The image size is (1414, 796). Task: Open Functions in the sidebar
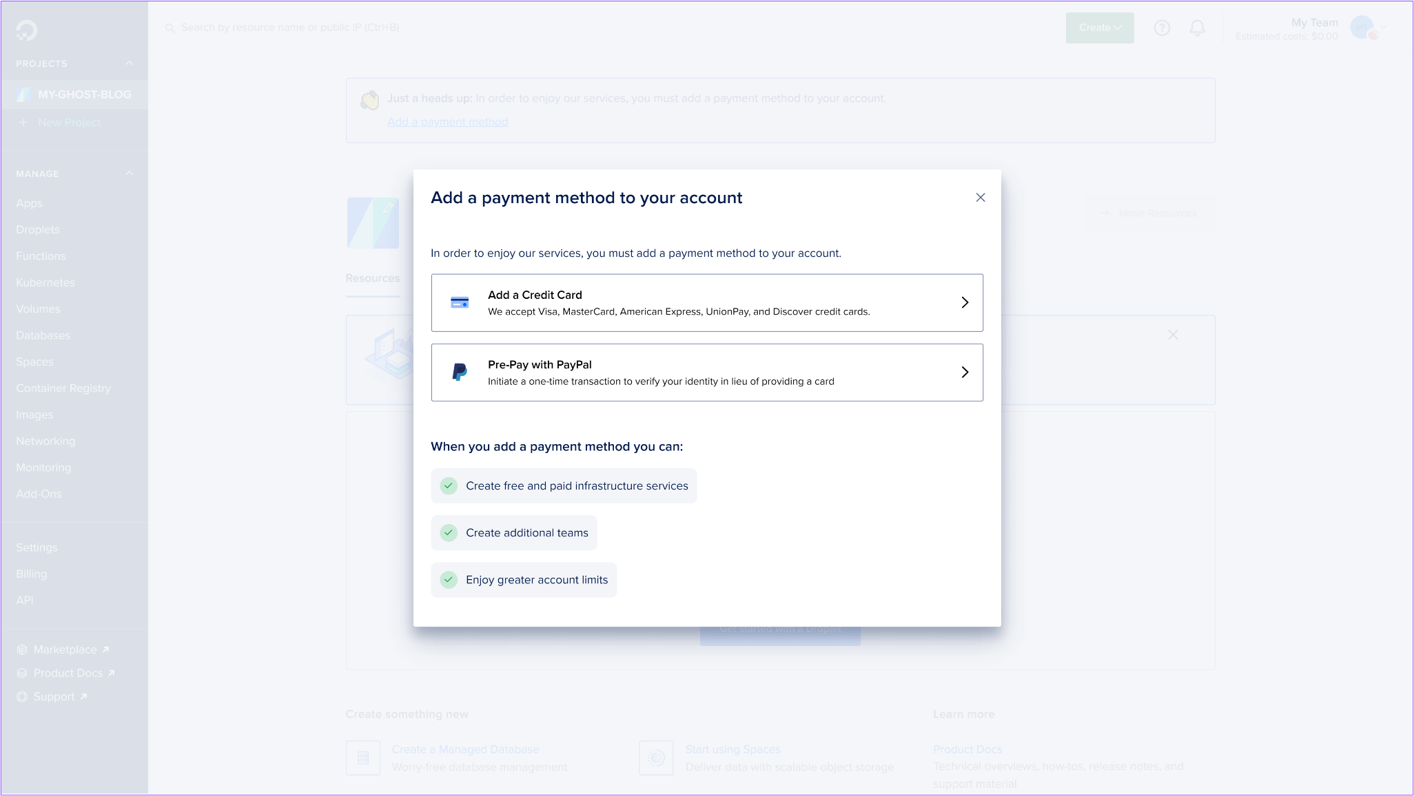coord(41,256)
